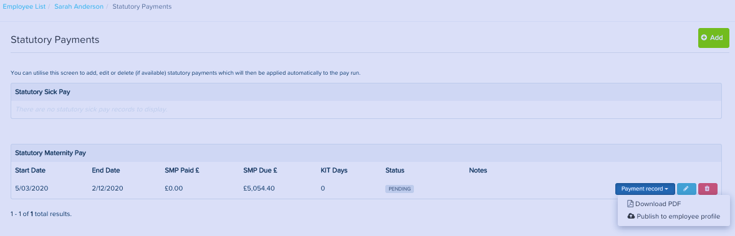
Task: Go back to Employee List breadcrumb
Action: coord(24,7)
